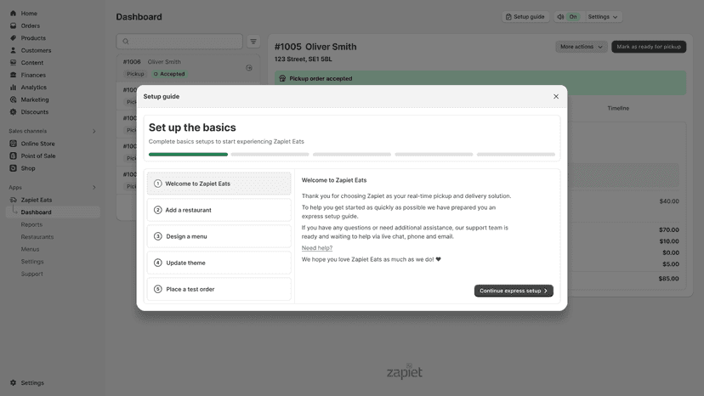This screenshot has width=704, height=396.
Task: Click the Marketing target icon
Action: (x=13, y=99)
